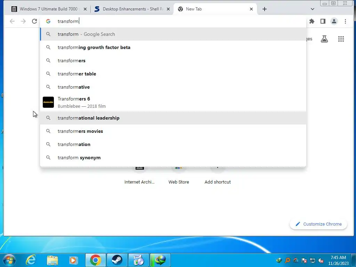Click the Google G icon in address bar

(48, 21)
